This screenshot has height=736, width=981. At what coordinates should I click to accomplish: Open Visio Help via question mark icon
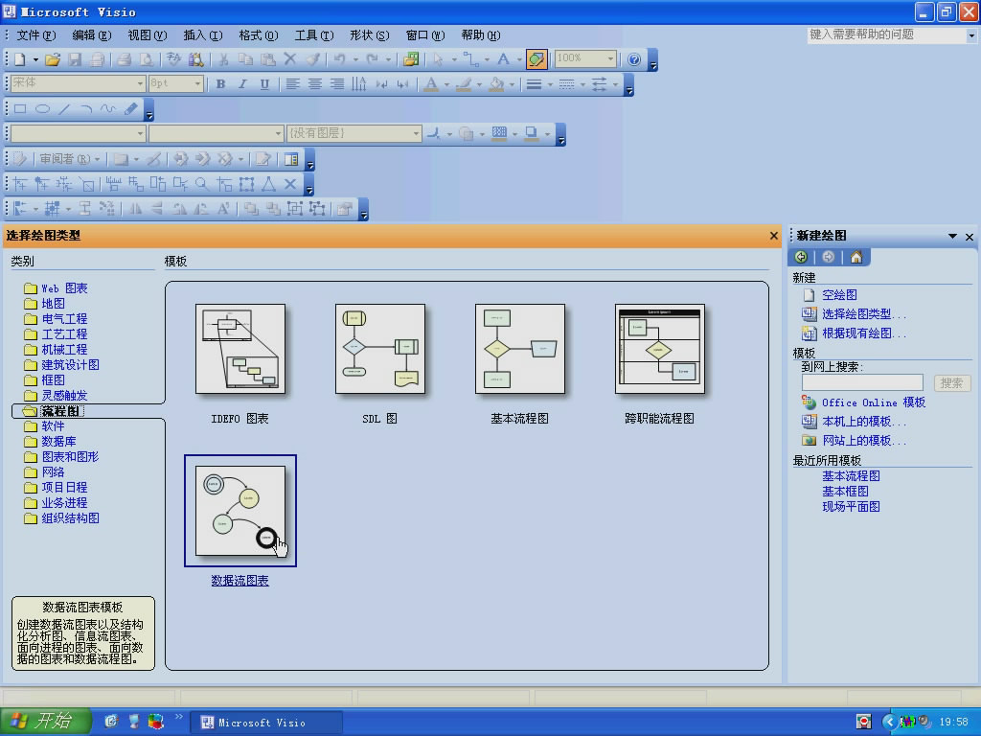pos(634,59)
